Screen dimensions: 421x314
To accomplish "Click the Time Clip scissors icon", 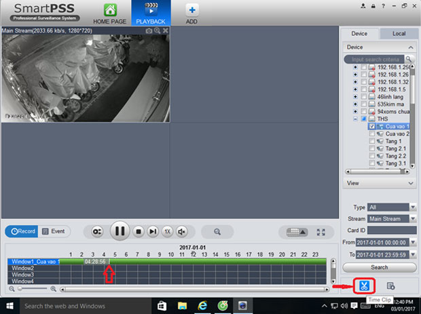I will click(364, 286).
